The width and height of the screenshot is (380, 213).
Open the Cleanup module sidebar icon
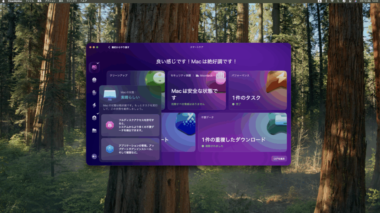click(94, 80)
